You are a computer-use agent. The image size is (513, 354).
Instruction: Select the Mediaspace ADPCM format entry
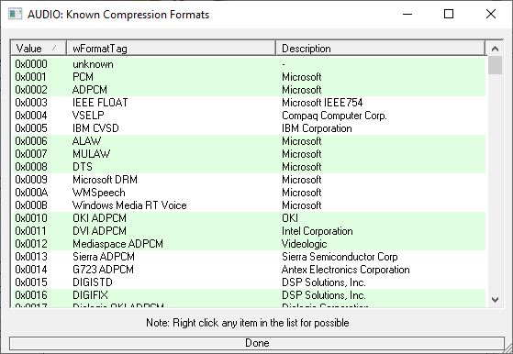click(117, 244)
